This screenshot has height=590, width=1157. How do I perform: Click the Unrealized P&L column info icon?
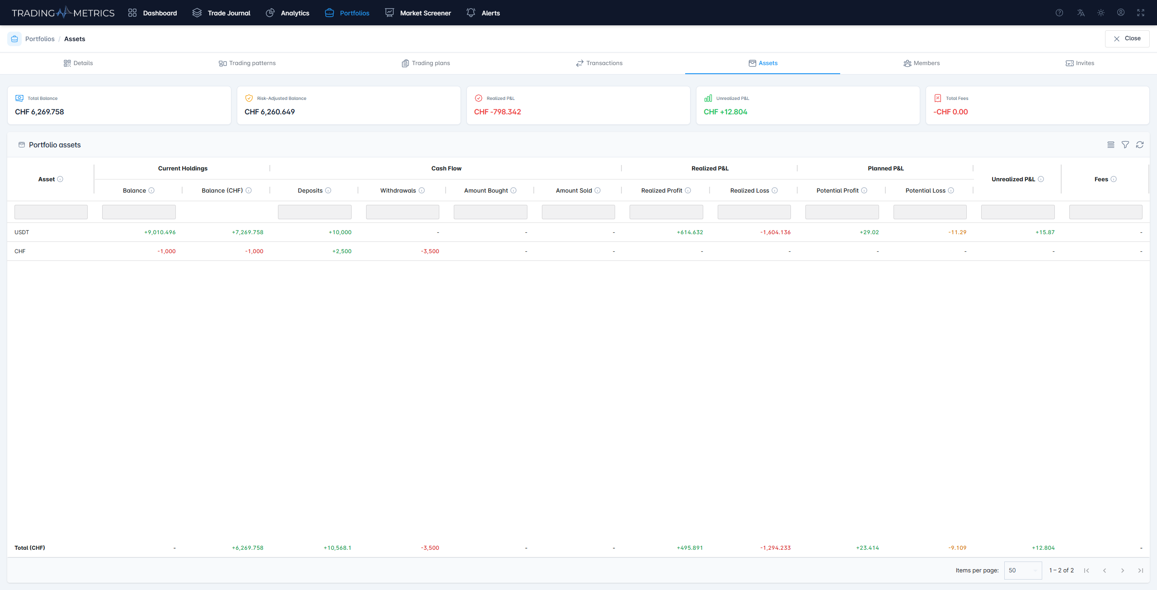coord(1041,179)
